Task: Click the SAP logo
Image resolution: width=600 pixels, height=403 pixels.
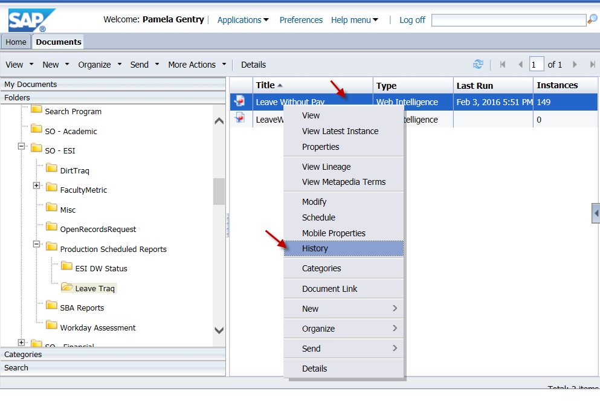Action: [x=27, y=19]
